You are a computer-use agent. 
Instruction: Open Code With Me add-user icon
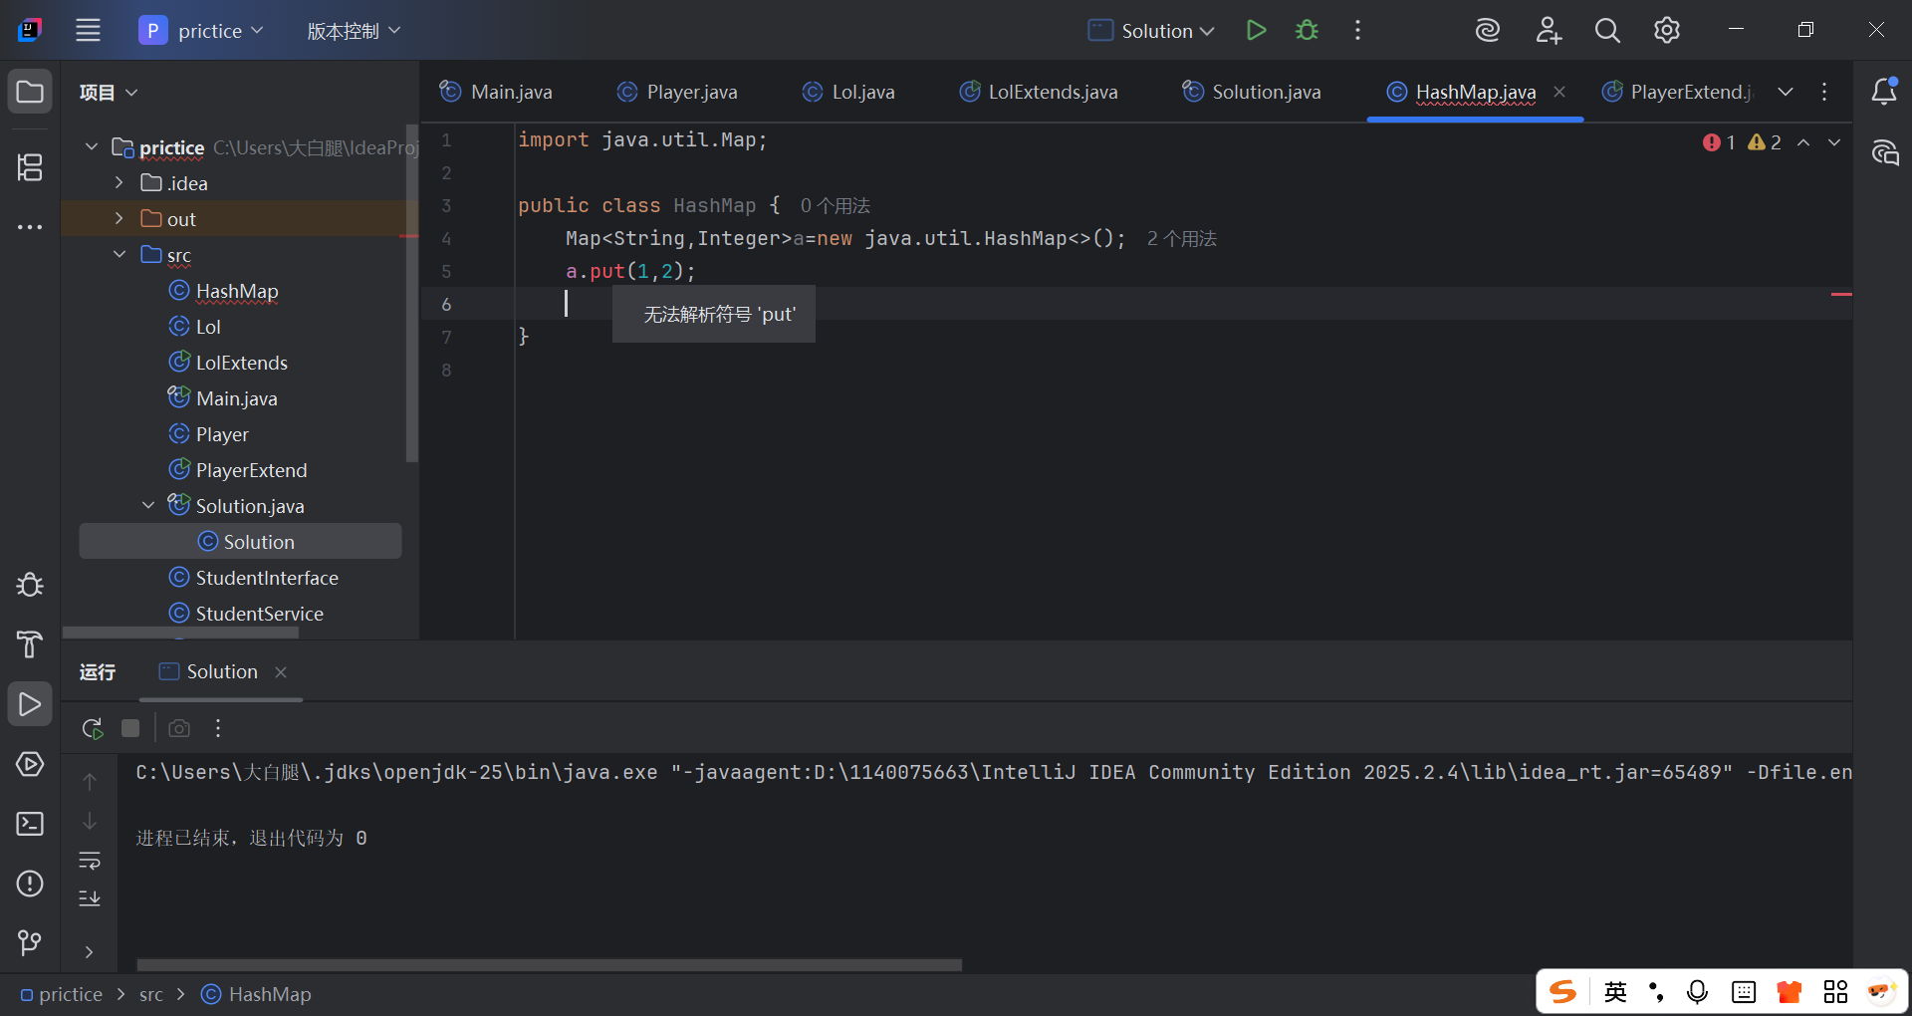[1548, 30]
